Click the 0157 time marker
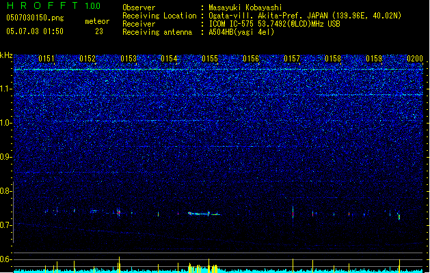The width and height of the screenshot is (430, 273). 292,59
